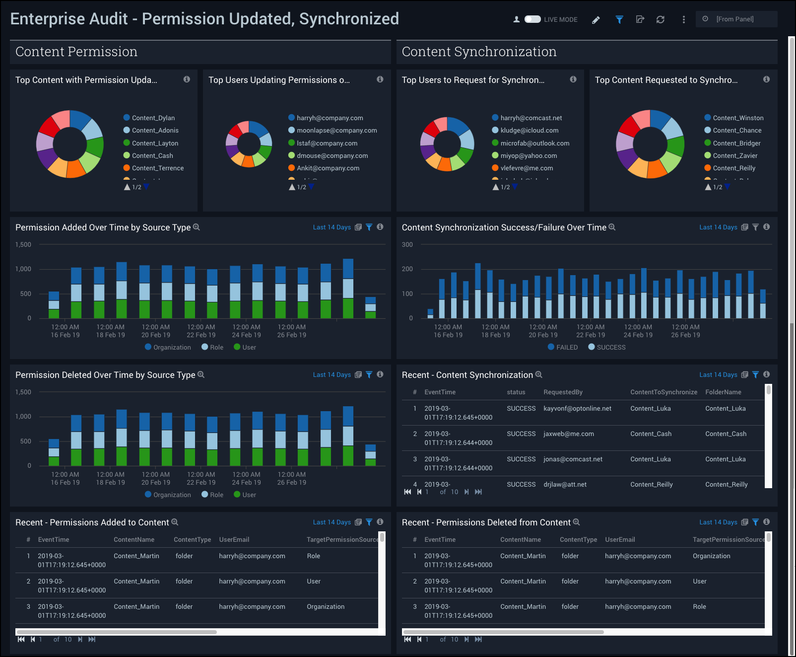The image size is (796, 657).
Task: Open the three-dot more options menu
Action: [683, 20]
